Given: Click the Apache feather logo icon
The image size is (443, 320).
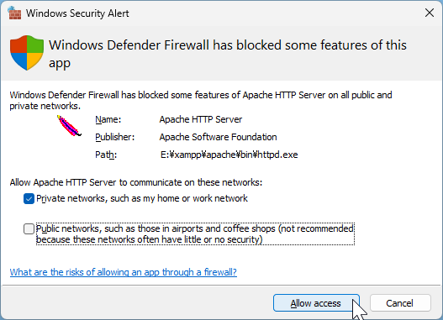Looking at the screenshot, I should pos(69,126).
